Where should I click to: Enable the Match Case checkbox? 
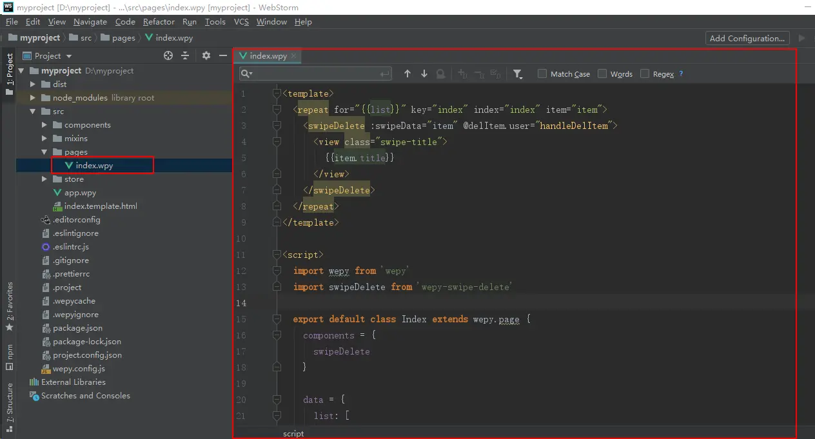(542, 73)
